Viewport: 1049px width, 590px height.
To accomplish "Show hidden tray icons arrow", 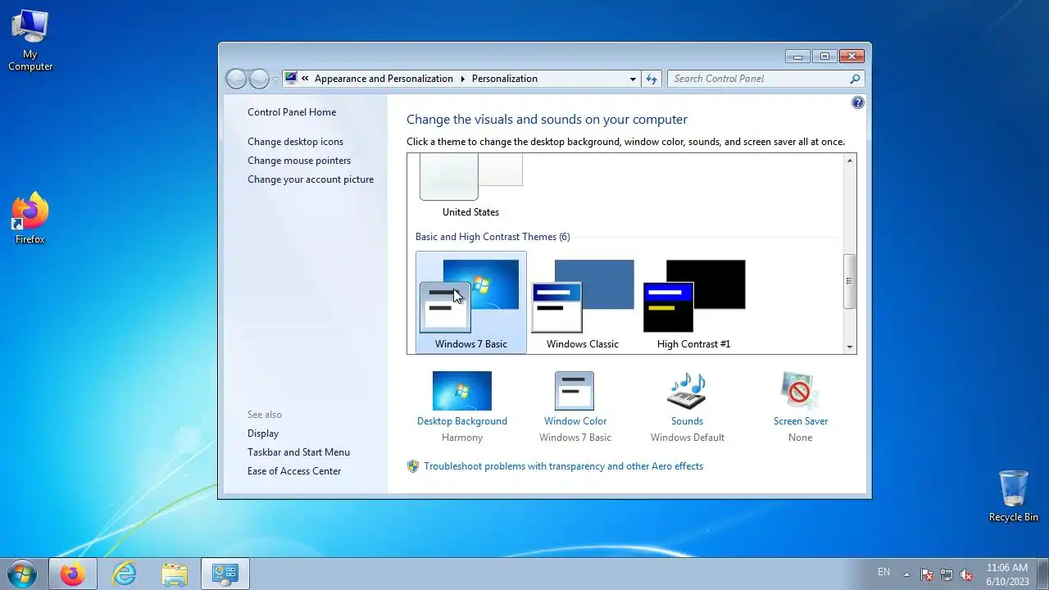I will pos(906,574).
